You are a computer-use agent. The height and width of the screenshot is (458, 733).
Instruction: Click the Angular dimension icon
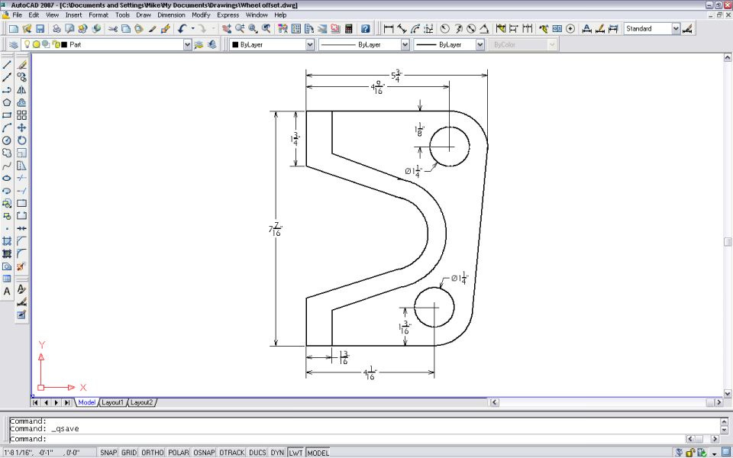[x=484, y=29]
